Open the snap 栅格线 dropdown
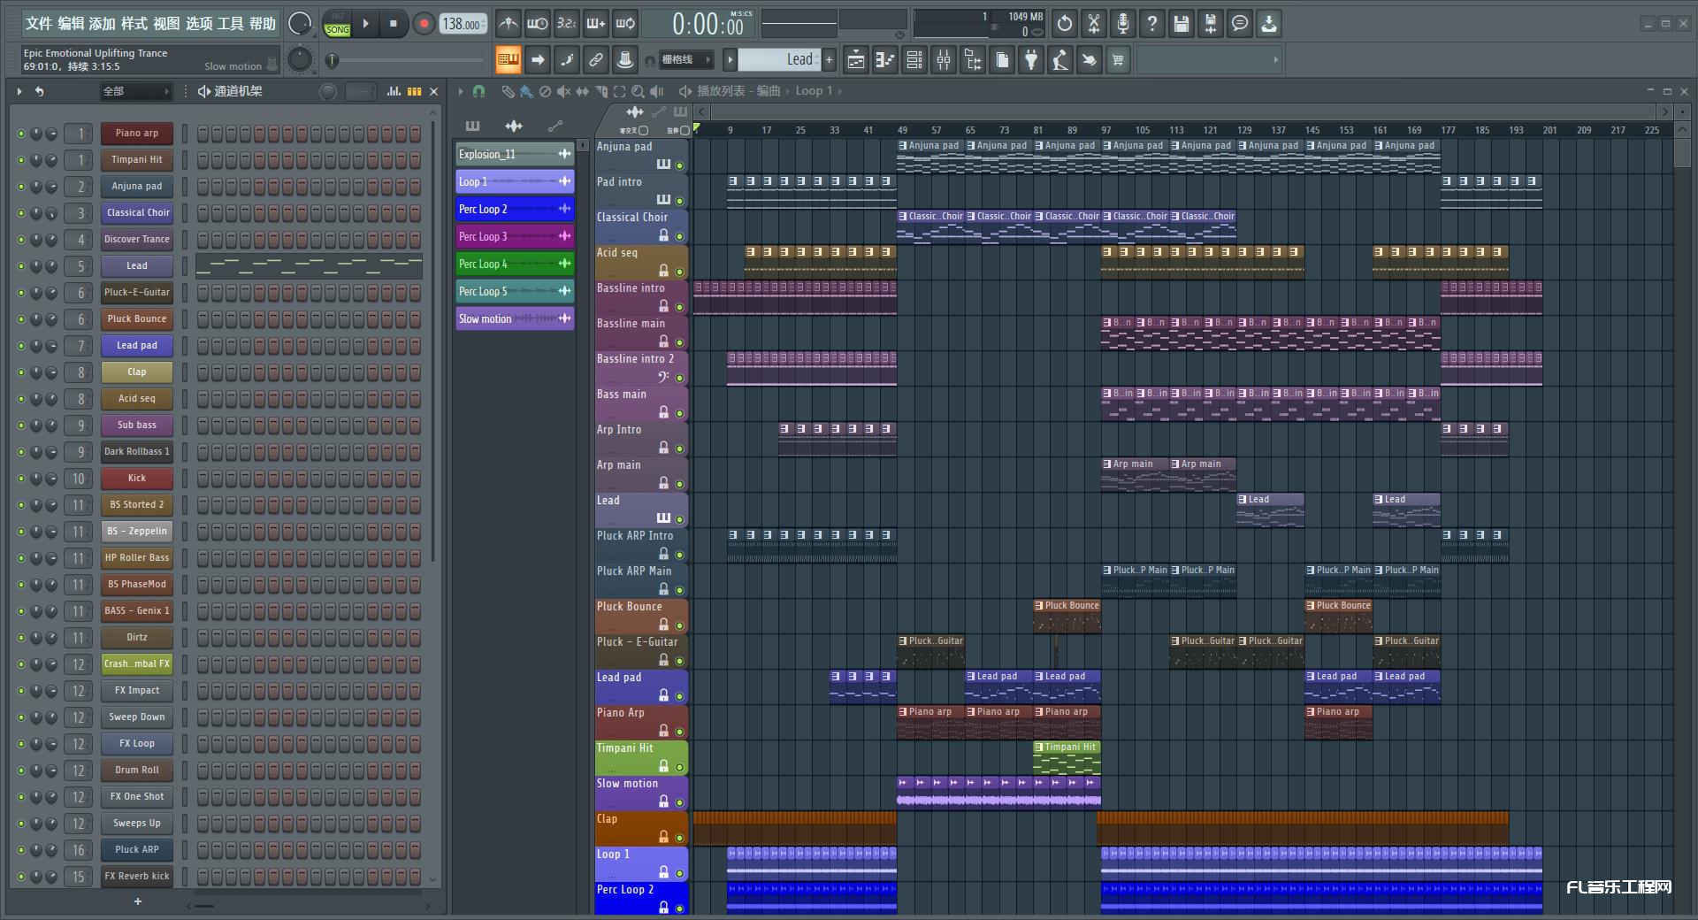This screenshot has height=920, width=1698. (x=685, y=60)
